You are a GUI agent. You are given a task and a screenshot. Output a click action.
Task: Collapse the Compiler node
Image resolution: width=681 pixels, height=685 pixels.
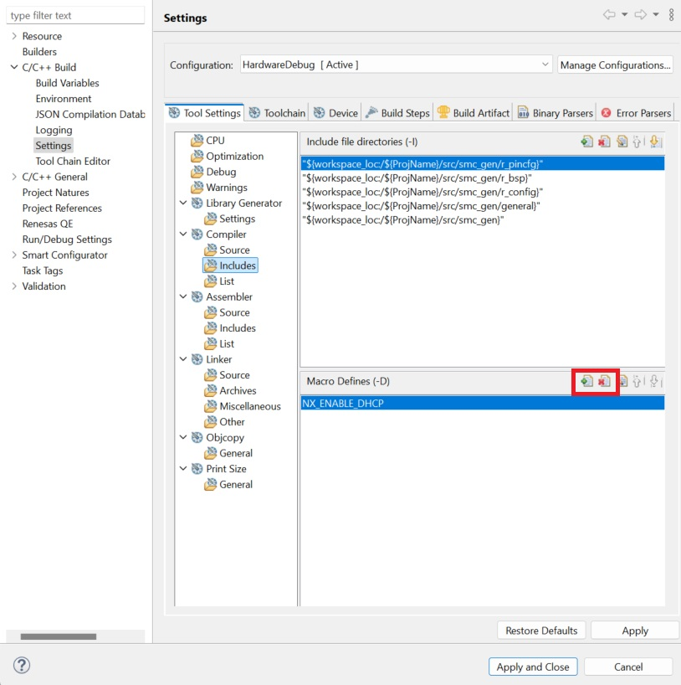[x=183, y=234]
